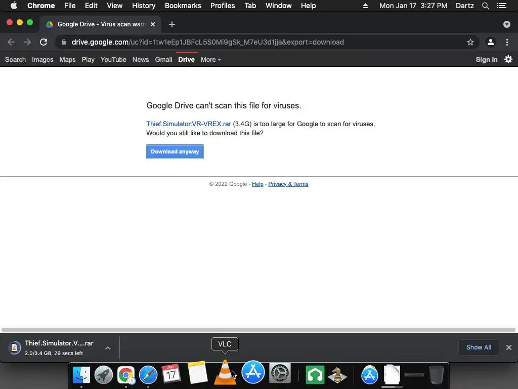Click the lock icon in address bar
Image resolution: width=518 pixels, height=389 pixels.
click(64, 42)
